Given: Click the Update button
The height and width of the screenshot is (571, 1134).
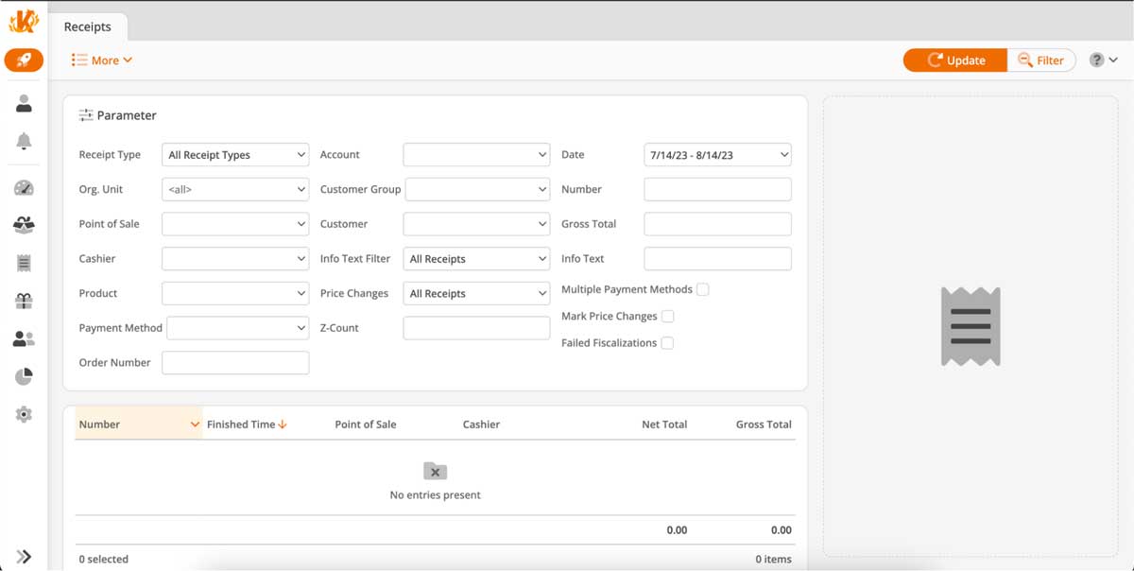Looking at the screenshot, I should coord(954,60).
